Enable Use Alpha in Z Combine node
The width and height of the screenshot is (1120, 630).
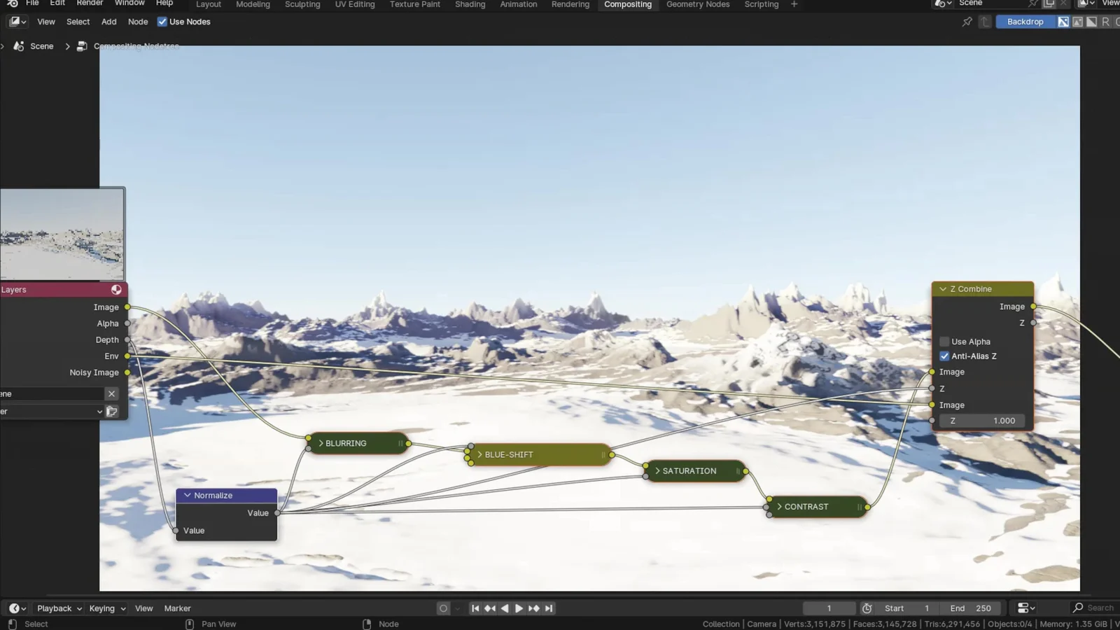point(944,342)
